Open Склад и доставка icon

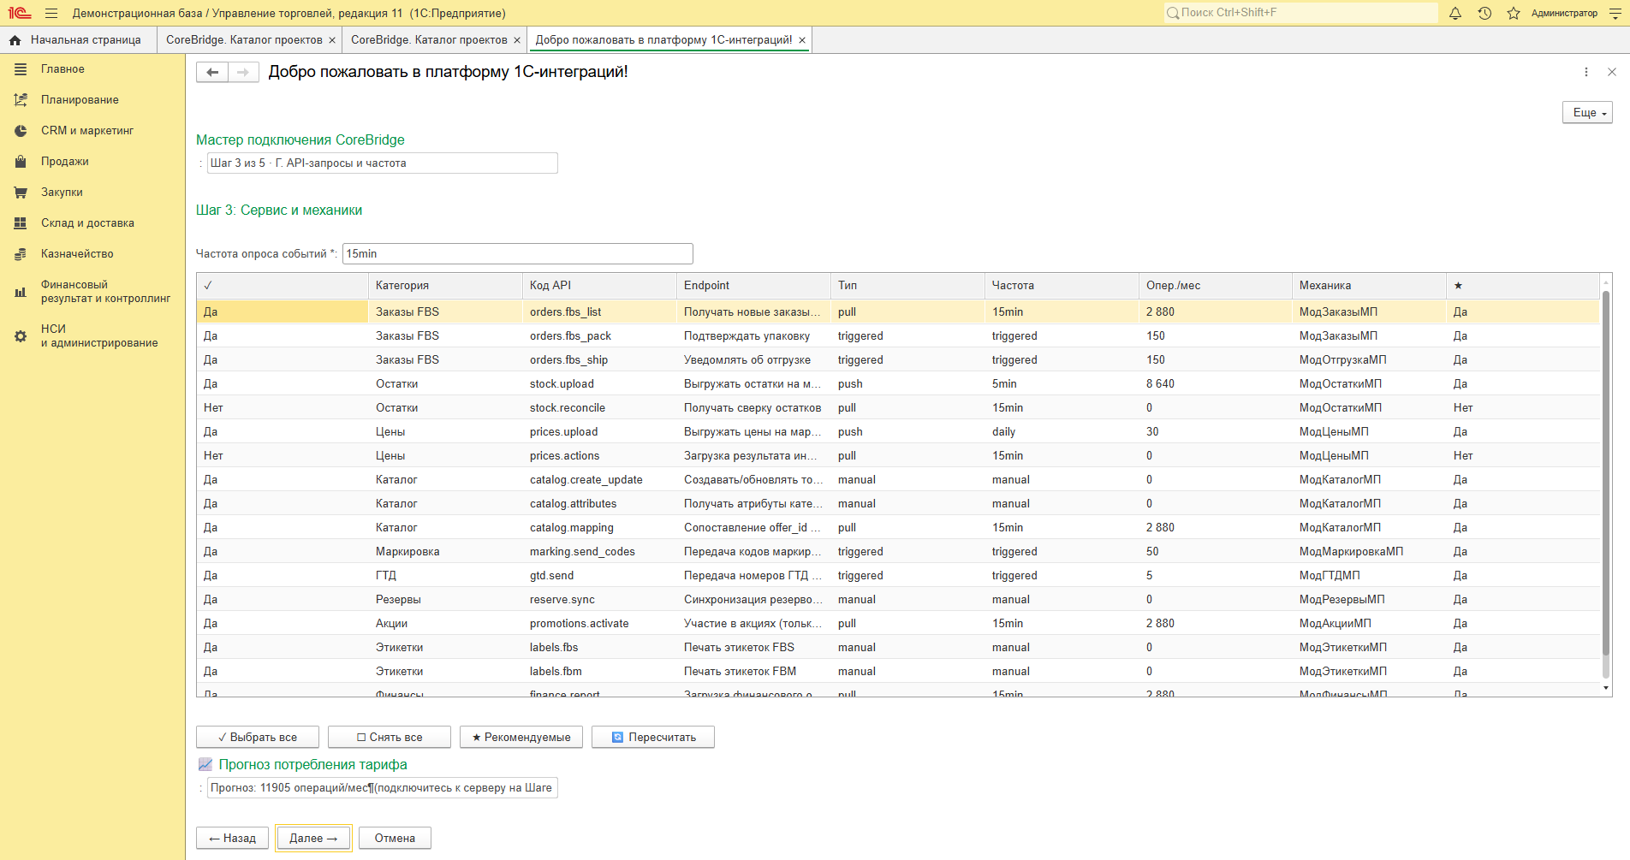pyautogui.click(x=21, y=223)
